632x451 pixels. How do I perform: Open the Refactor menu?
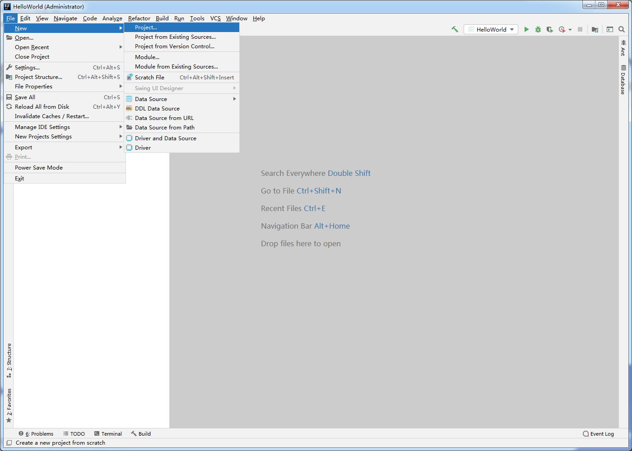(x=139, y=18)
